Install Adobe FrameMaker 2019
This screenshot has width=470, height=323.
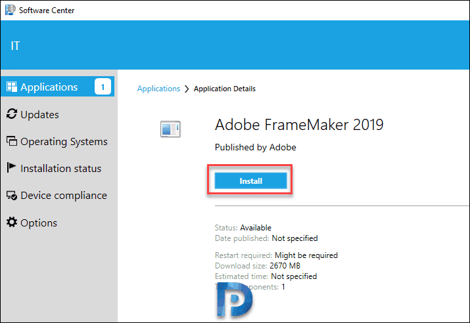(x=250, y=181)
